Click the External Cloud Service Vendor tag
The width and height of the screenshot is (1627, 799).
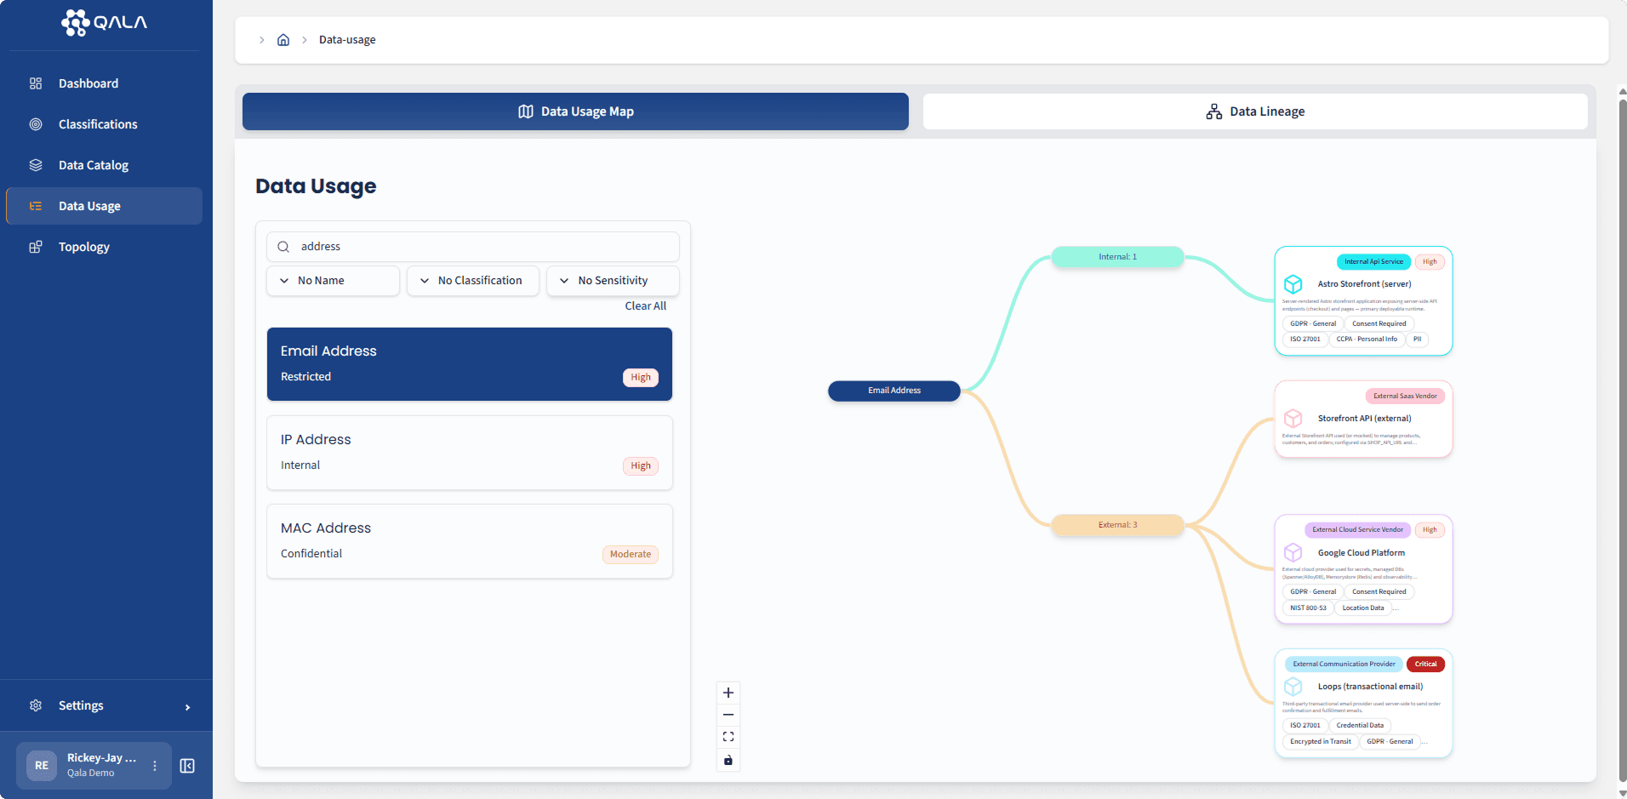click(1357, 530)
